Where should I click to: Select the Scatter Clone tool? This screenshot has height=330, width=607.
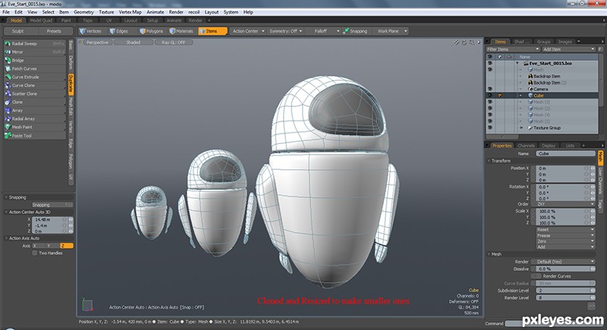(x=34, y=93)
